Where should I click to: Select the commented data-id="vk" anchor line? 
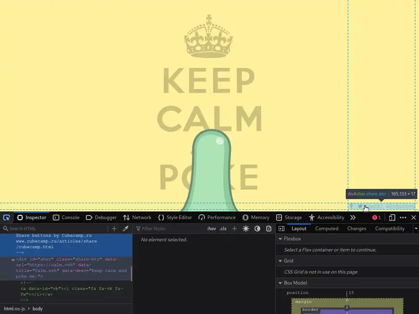coord(72,292)
